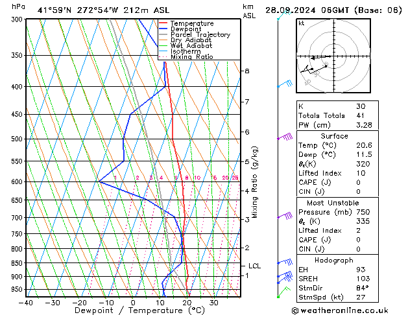This screenshot has width=408, height=315.
Task: Click the red Temperature legend line
Action: (x=163, y=23)
